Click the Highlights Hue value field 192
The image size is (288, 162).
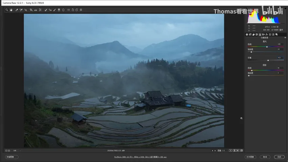[280, 44]
